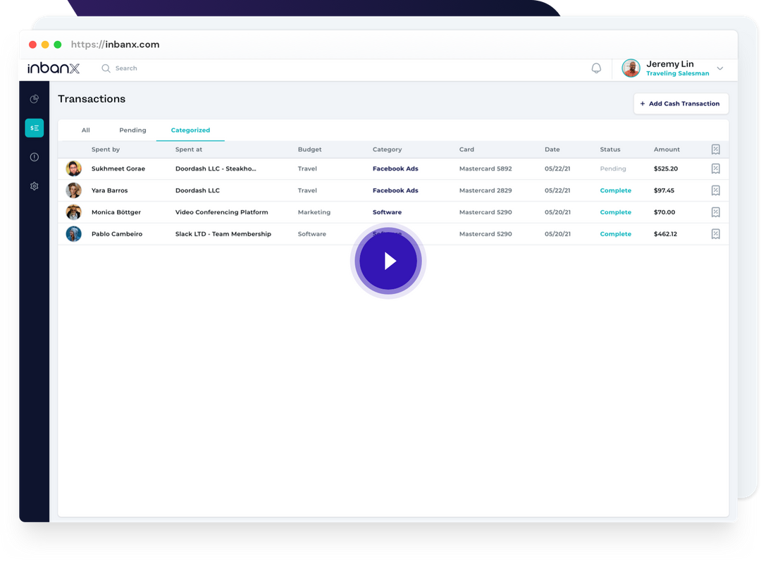View receipt icon on Sukhmeet Gorae's transaction row
761x561 pixels.
(715, 168)
